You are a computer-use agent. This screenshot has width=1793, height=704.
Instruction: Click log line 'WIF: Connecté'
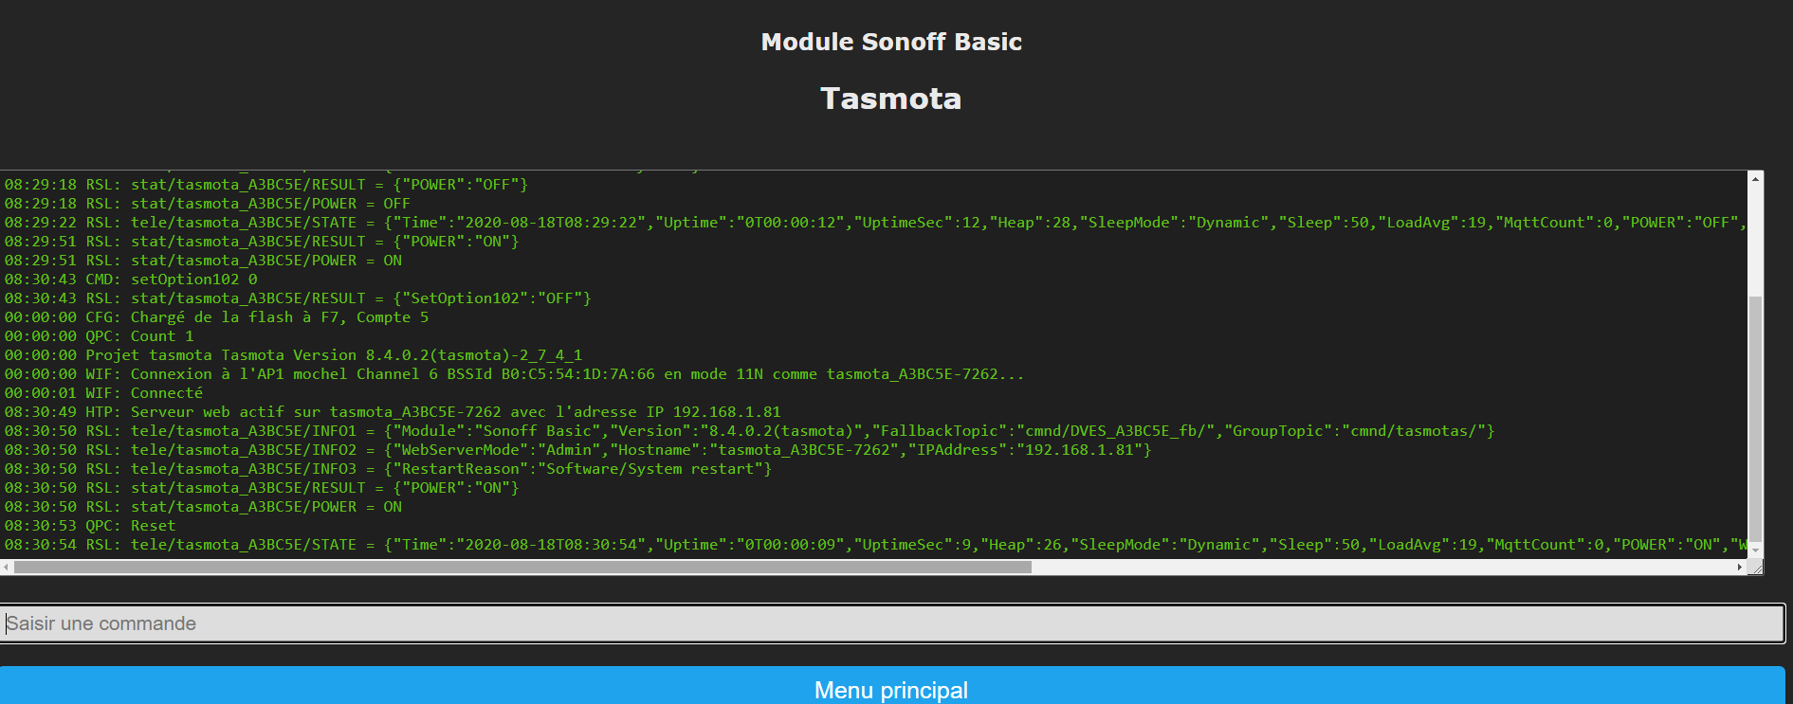point(103,392)
